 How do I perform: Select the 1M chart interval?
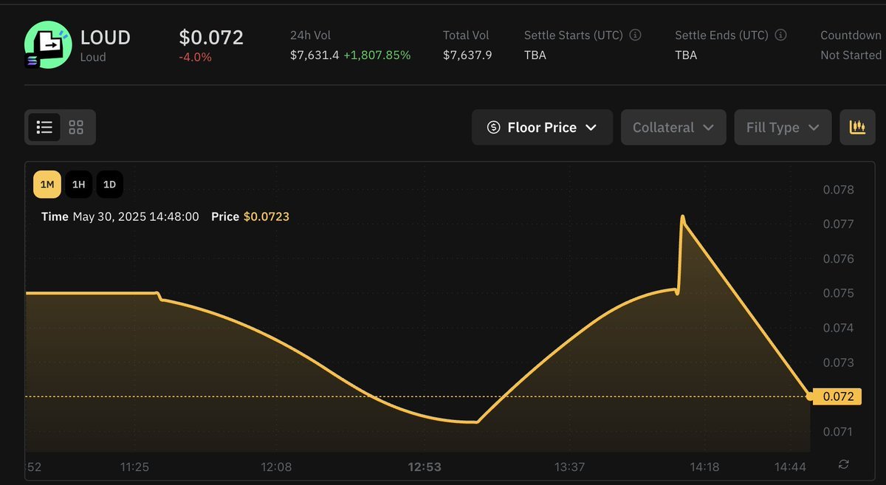coord(47,185)
